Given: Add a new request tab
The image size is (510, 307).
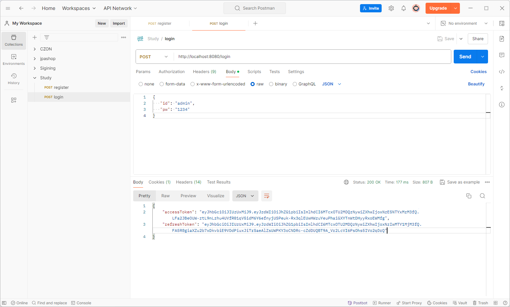Looking at the screenshot, I should (255, 23).
